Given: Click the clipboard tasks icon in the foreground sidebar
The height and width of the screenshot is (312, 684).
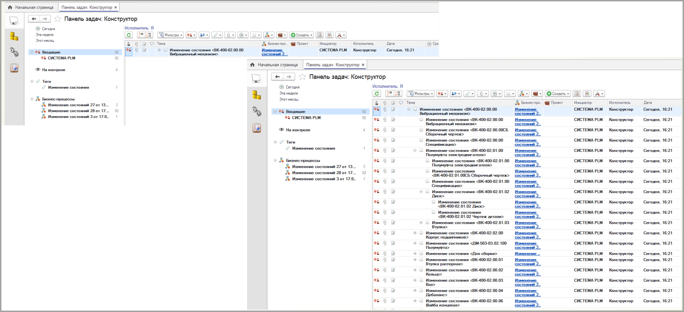Looking at the screenshot, I should pos(256,128).
